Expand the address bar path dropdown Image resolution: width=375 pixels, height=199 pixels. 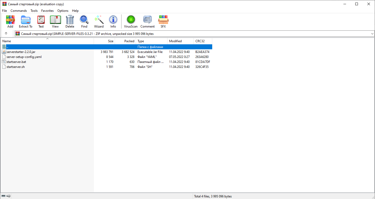click(372, 34)
